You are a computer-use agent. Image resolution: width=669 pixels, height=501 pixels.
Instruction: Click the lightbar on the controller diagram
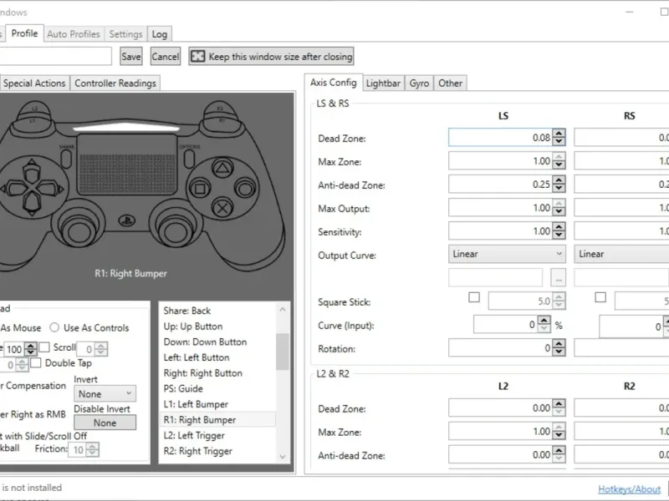126,127
